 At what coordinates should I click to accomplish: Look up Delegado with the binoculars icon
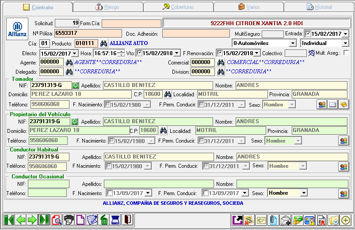[x=69, y=72]
